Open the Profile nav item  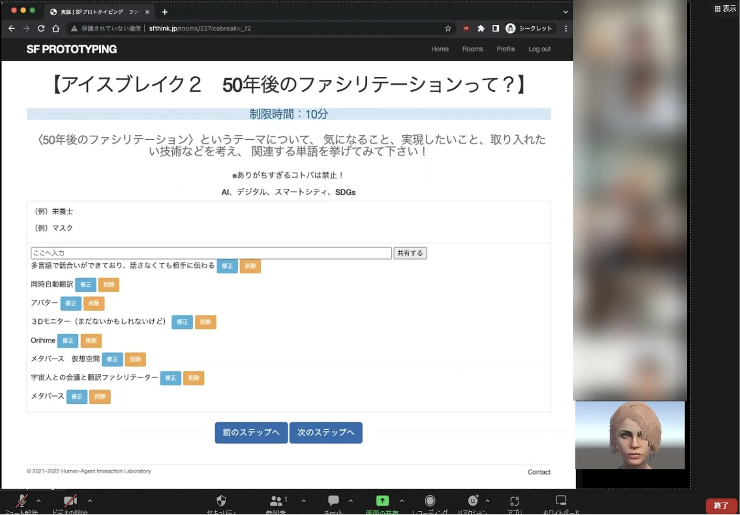[x=506, y=49]
